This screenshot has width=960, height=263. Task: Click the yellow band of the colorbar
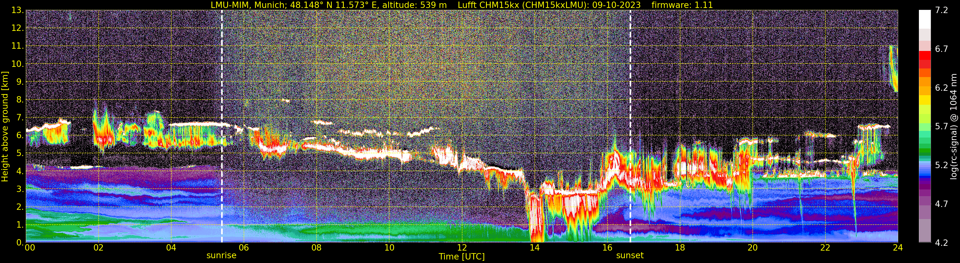click(925, 100)
